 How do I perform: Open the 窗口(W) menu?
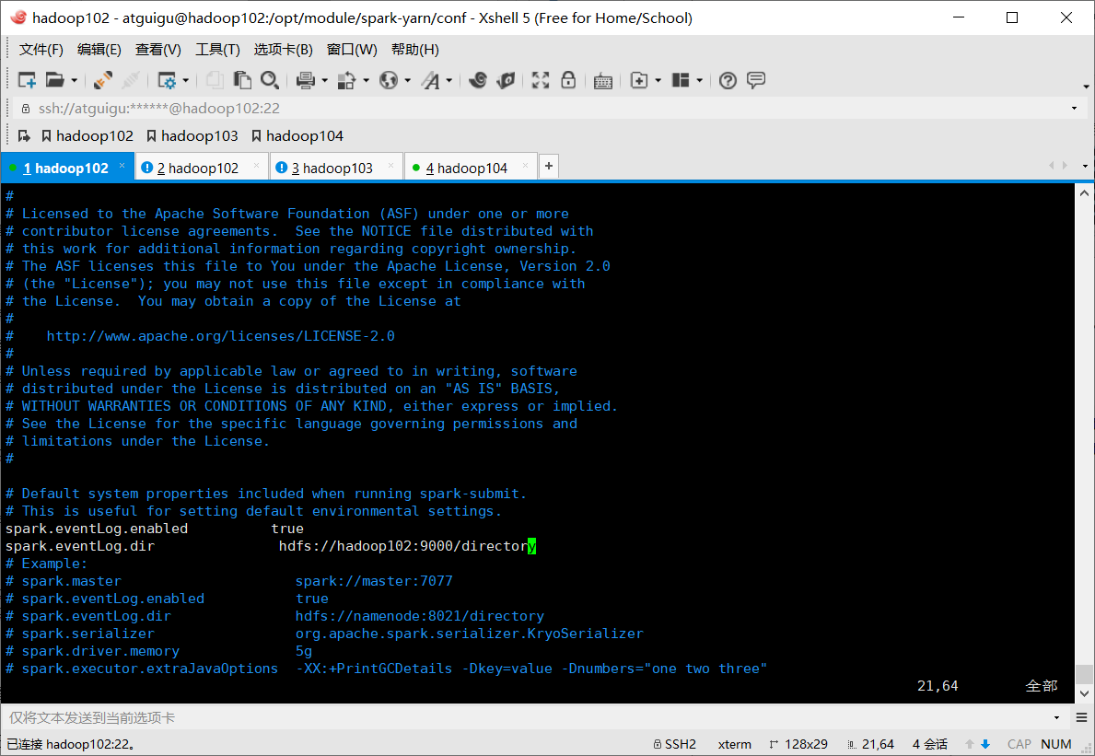click(x=352, y=50)
